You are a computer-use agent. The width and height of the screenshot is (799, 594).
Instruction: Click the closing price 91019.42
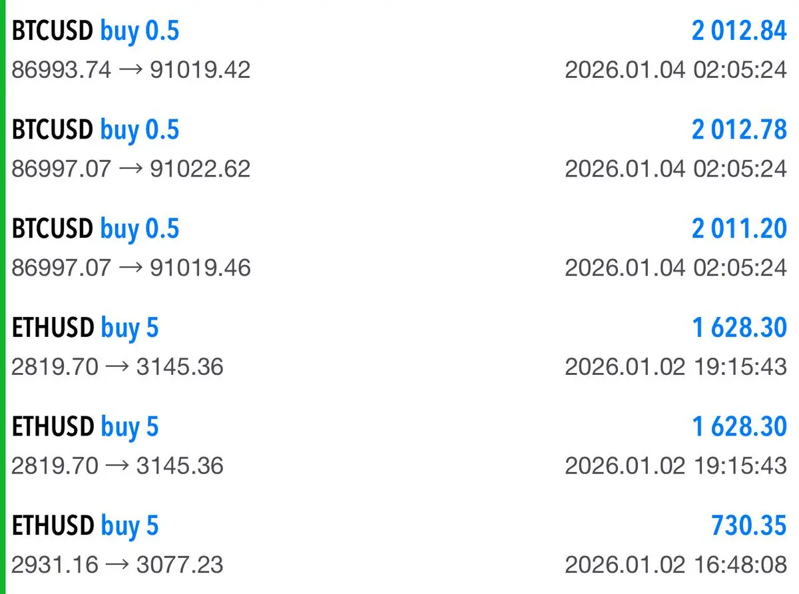tap(200, 69)
